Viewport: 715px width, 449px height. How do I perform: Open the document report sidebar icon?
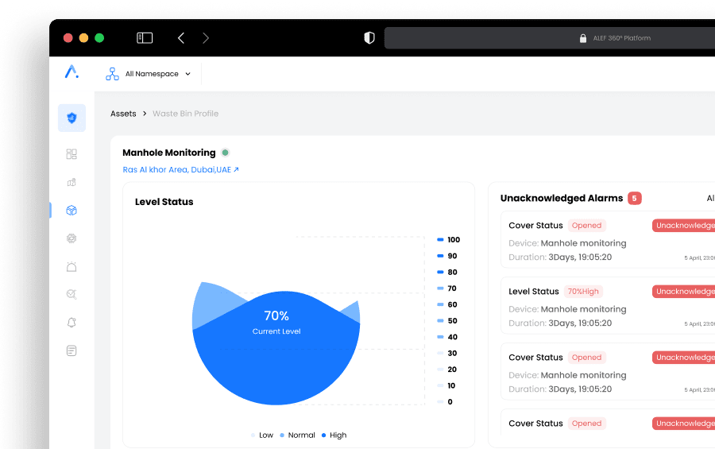(x=71, y=350)
